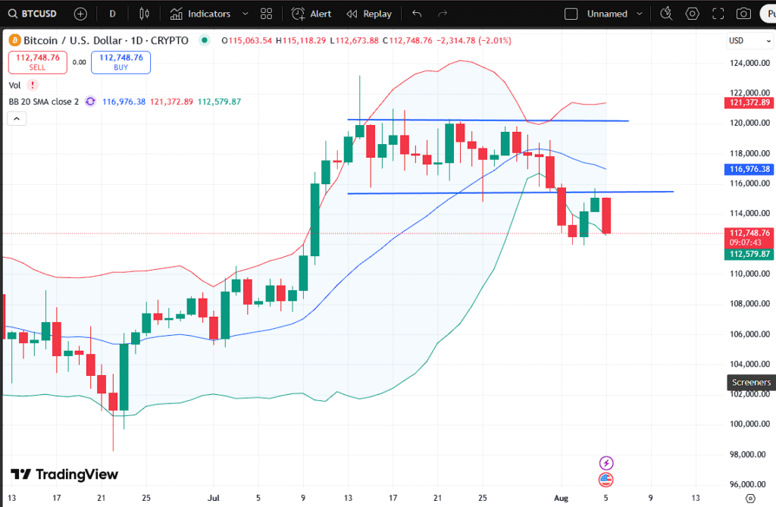Collapse the indicator legend with the chevron

[x=16, y=118]
